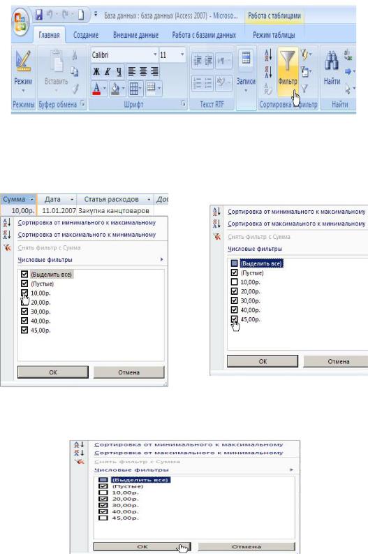The image size is (368, 554).
Task: Check the empty 45,00р. box above the pressed OK
Action: [103, 518]
